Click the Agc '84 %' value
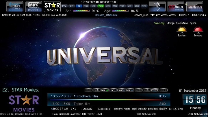Viewport: 208px width, 117px height. (135, 11)
